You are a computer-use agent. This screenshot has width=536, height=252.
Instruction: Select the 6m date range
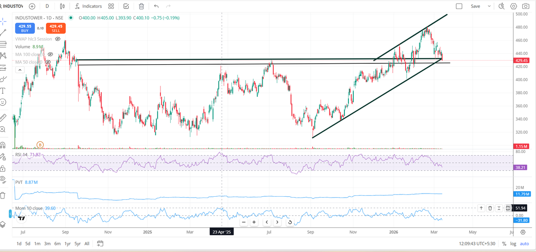point(58,244)
